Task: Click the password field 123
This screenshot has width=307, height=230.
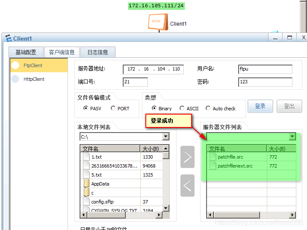Action: 265,82
